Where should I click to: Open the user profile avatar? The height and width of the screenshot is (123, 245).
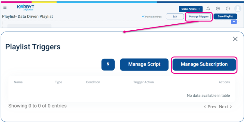point(238,8)
